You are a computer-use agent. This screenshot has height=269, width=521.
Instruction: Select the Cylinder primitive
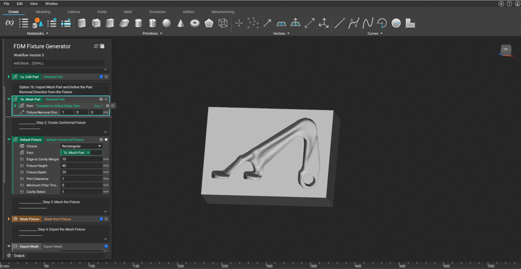point(138,23)
